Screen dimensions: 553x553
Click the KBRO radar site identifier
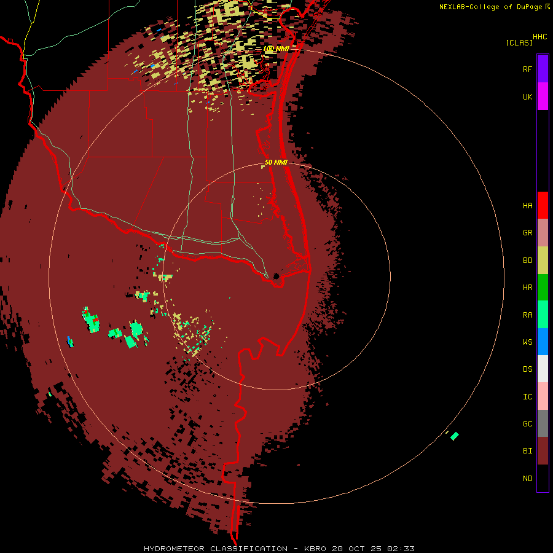pyautogui.click(x=315, y=549)
